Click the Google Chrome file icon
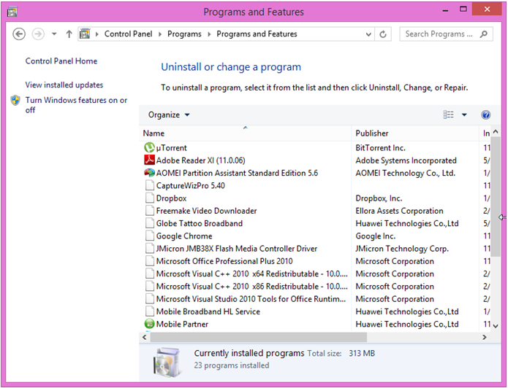Image resolution: width=508 pixels, height=388 pixels. [149, 236]
